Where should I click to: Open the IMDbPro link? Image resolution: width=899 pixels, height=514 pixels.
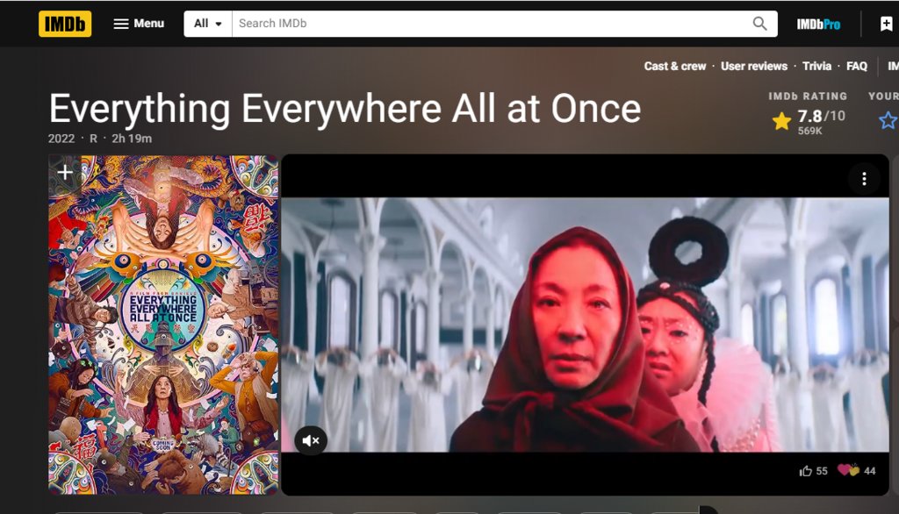click(x=818, y=24)
